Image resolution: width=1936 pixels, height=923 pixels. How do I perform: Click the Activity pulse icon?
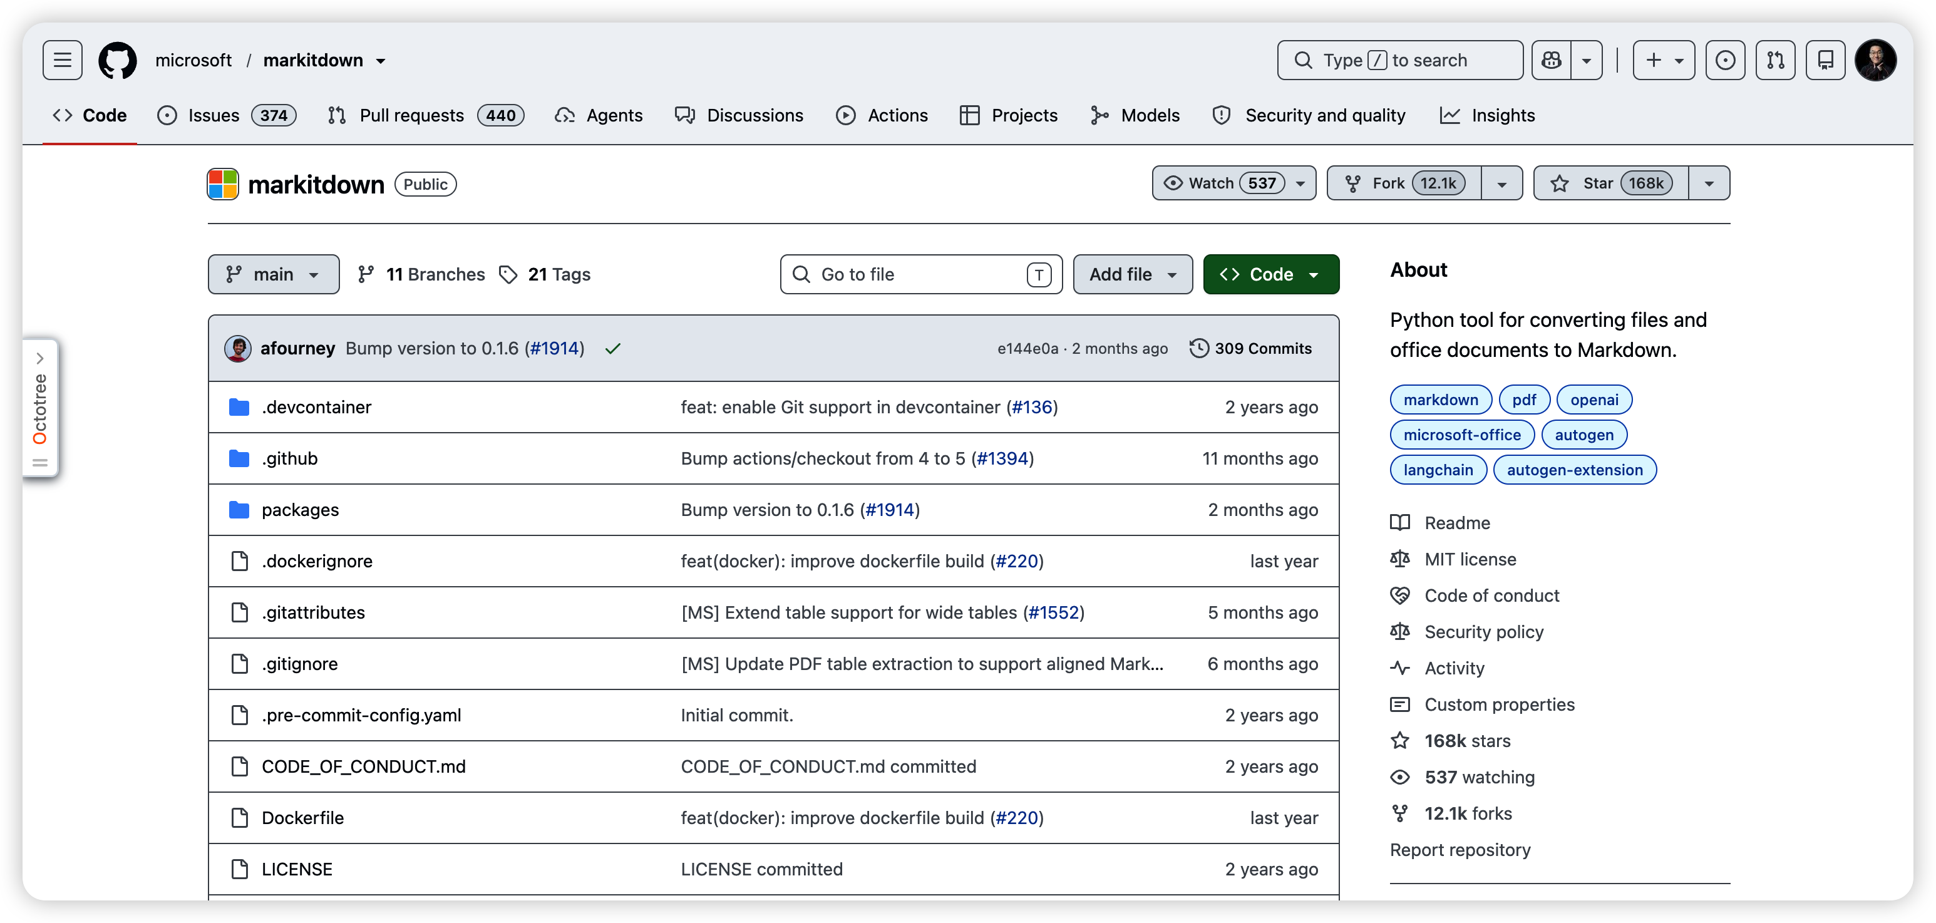(x=1400, y=668)
